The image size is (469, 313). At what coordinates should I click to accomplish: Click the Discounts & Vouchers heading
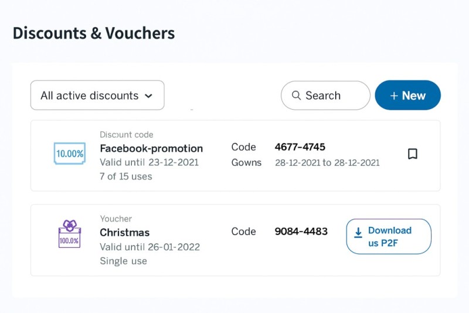tap(94, 33)
